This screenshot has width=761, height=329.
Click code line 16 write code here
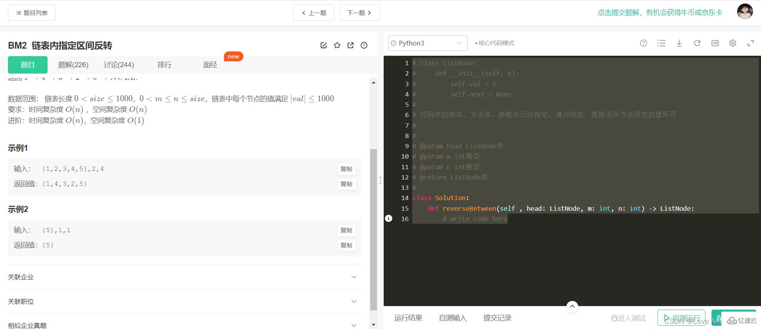(475, 219)
